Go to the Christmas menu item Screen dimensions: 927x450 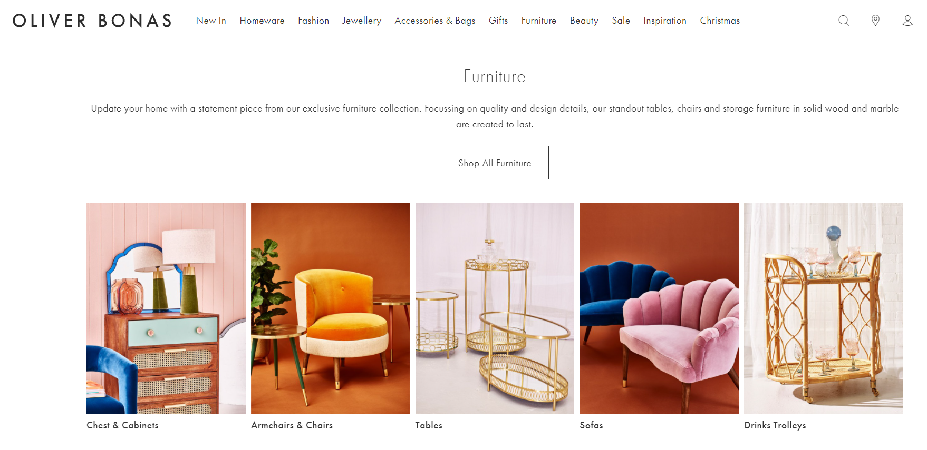click(x=720, y=21)
